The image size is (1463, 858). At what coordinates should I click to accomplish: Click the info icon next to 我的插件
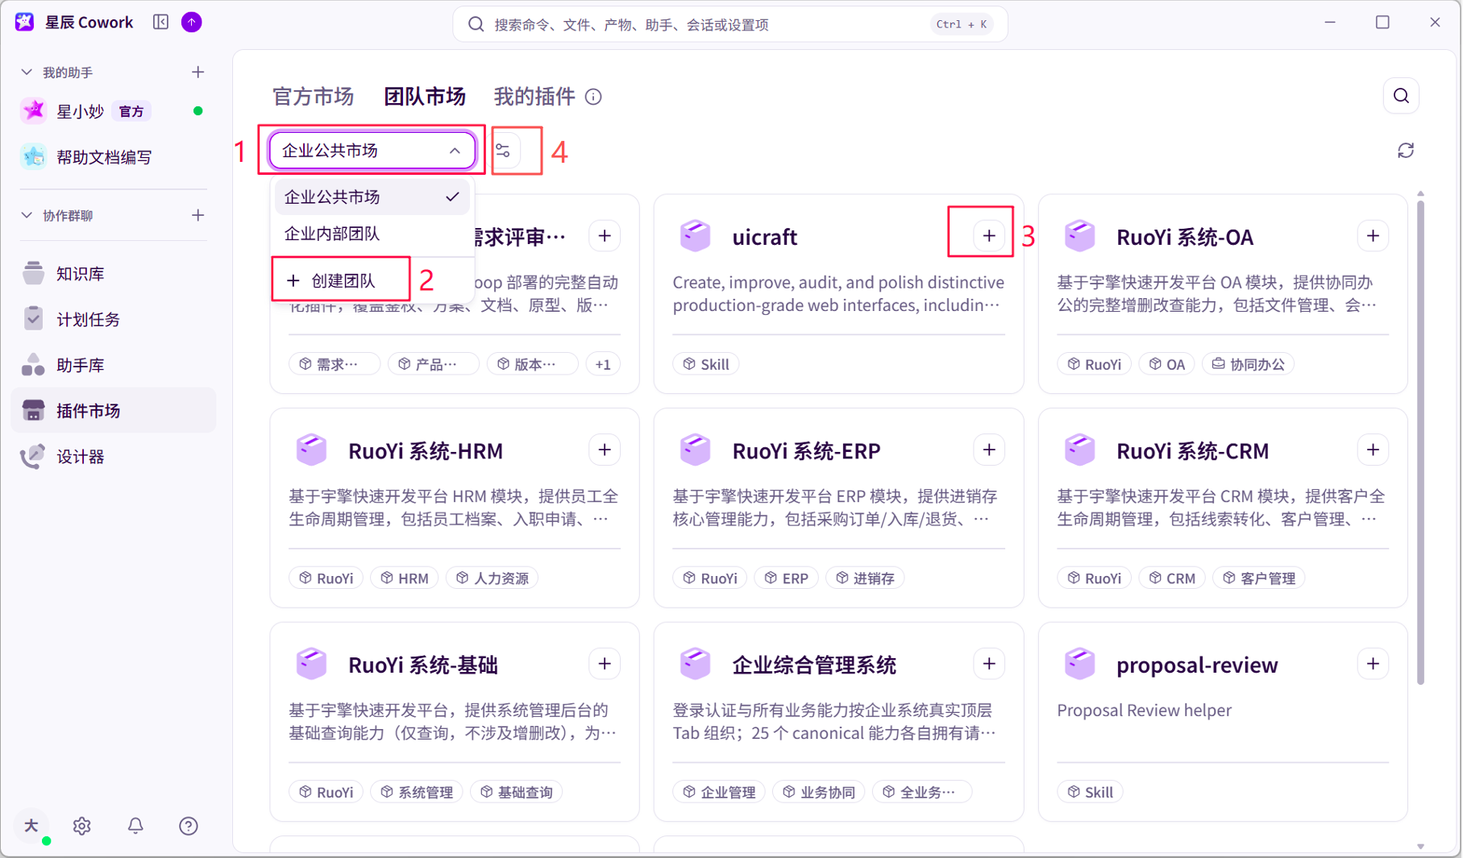click(593, 97)
